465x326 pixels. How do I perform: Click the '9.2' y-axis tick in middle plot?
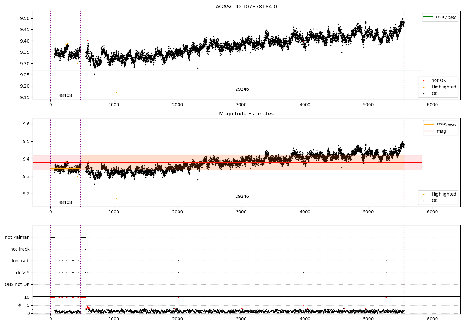coord(26,194)
